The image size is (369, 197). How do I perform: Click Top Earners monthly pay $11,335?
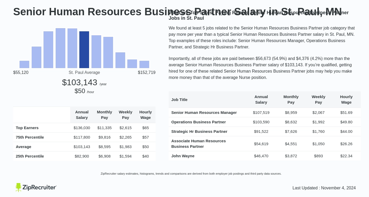coord(104,128)
